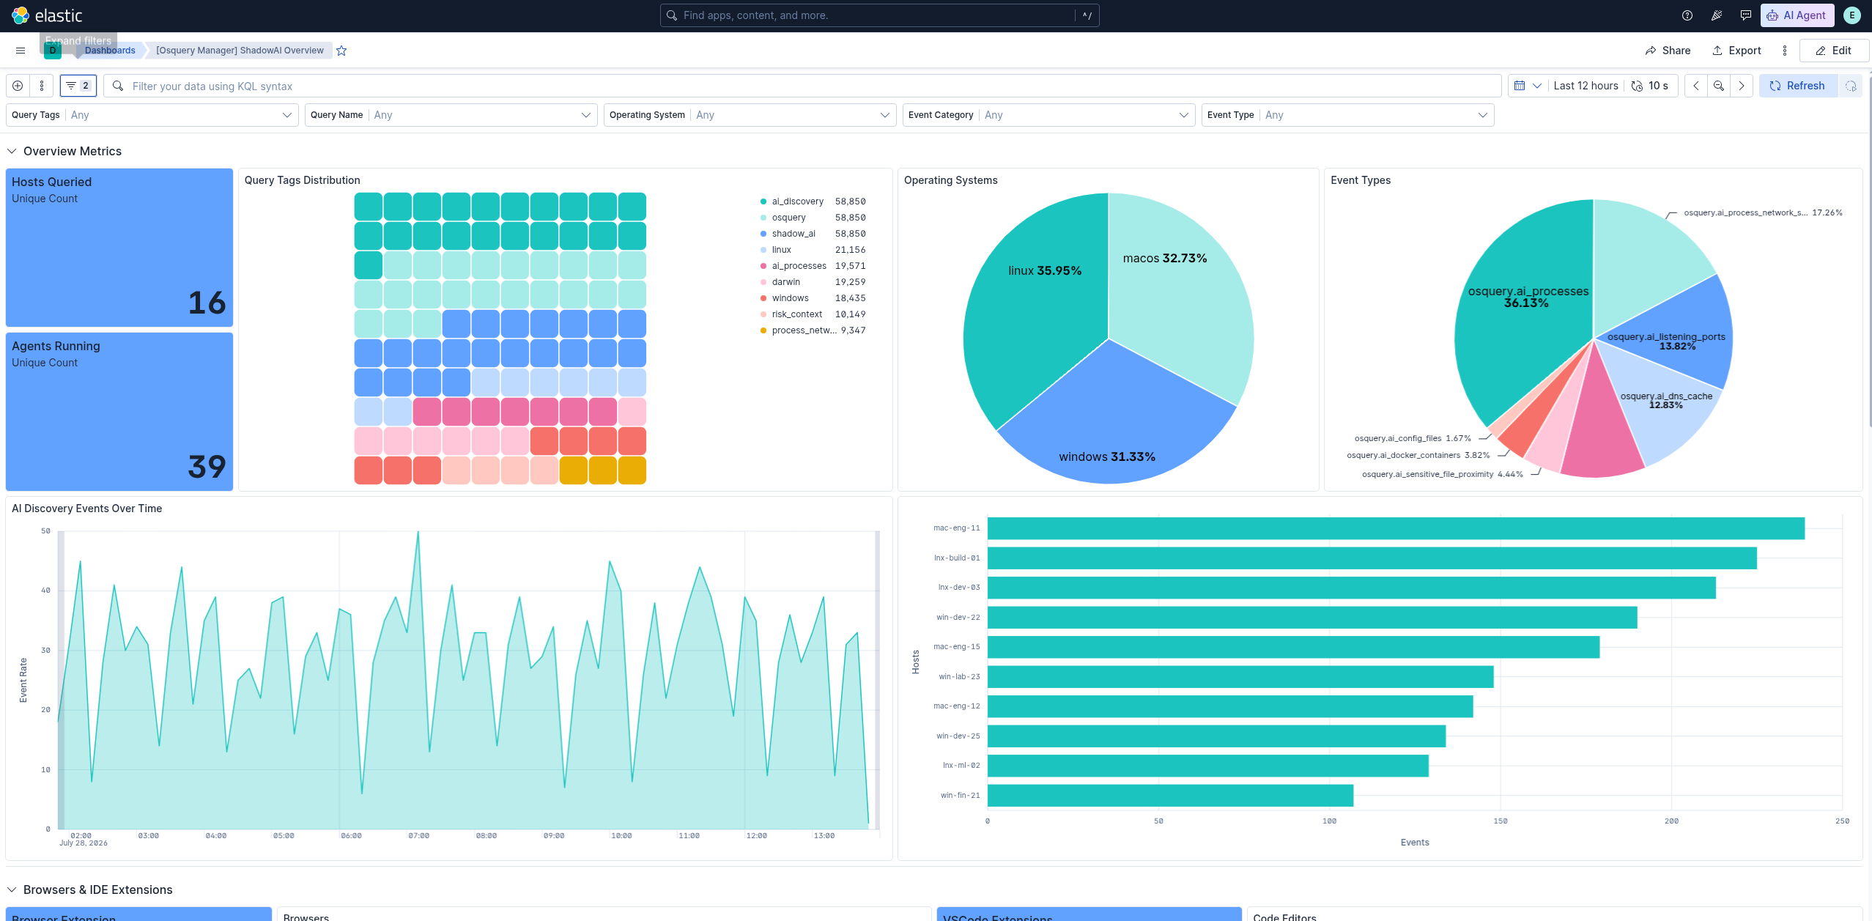Go to the previous time window
The height and width of the screenshot is (921, 1872).
point(1696,86)
